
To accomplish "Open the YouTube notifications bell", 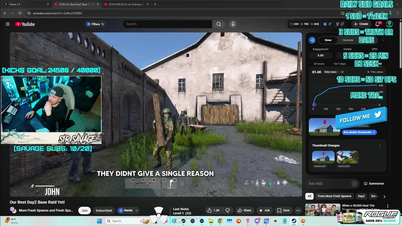I will 378,24.
